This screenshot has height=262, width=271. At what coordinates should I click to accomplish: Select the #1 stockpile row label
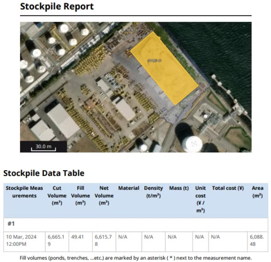[x=12, y=224]
